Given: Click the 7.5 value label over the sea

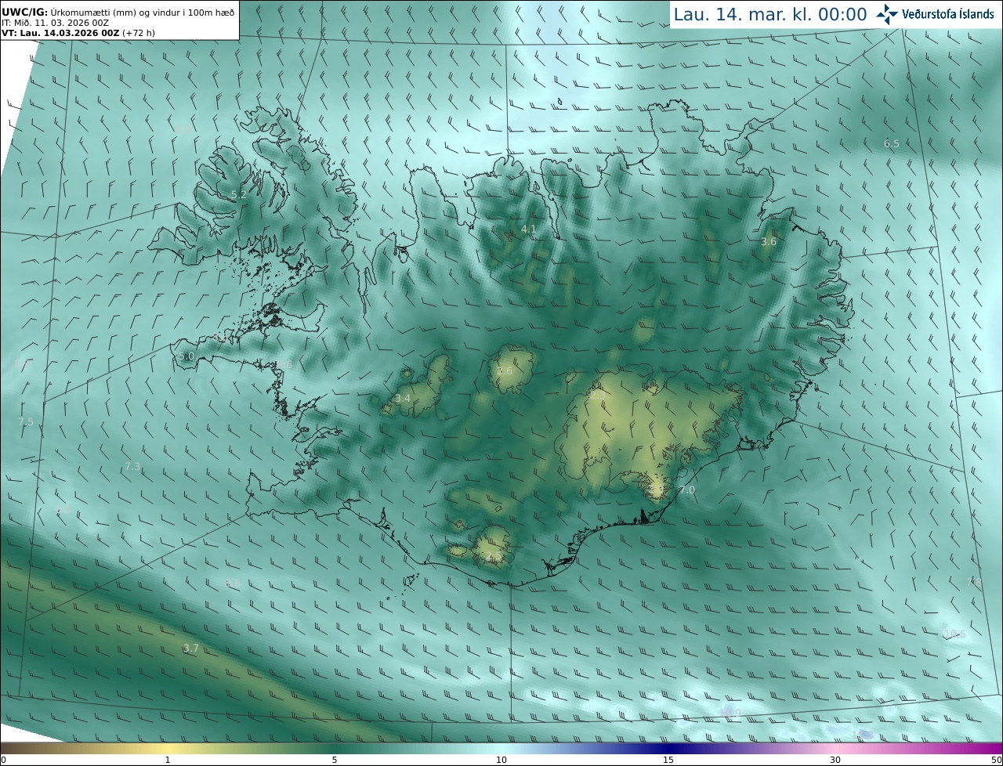Looking at the screenshot, I should click(x=26, y=421).
